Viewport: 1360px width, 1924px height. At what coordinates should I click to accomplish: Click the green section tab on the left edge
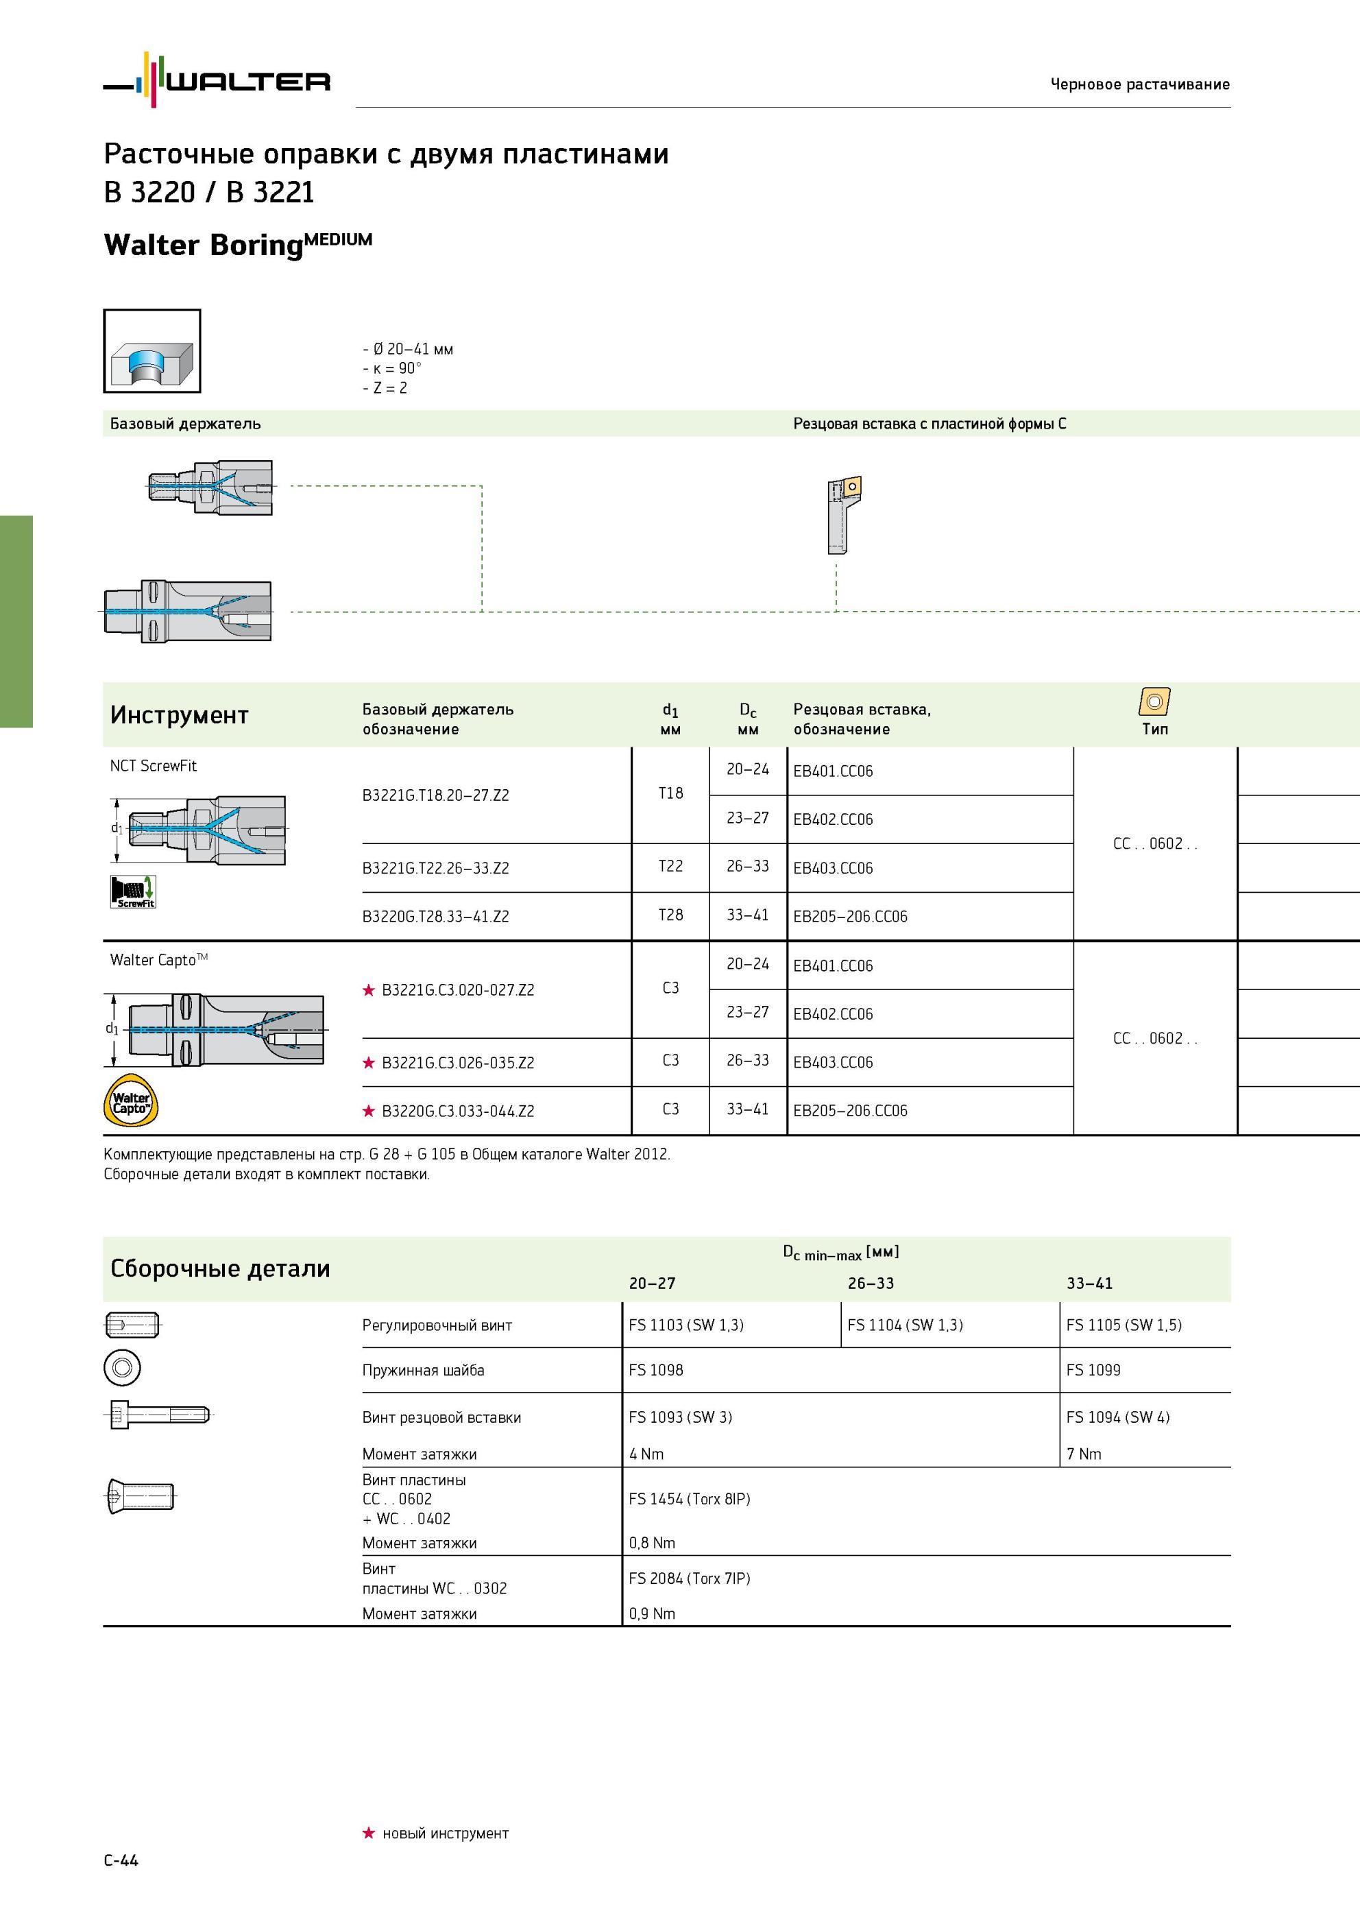(16, 621)
